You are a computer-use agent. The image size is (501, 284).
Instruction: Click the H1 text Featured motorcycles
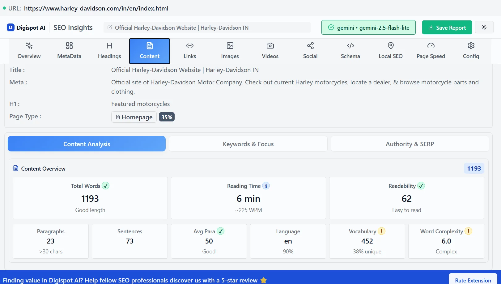coord(141,104)
